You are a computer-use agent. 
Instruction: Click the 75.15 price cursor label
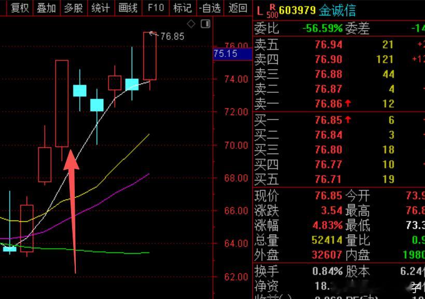point(232,53)
